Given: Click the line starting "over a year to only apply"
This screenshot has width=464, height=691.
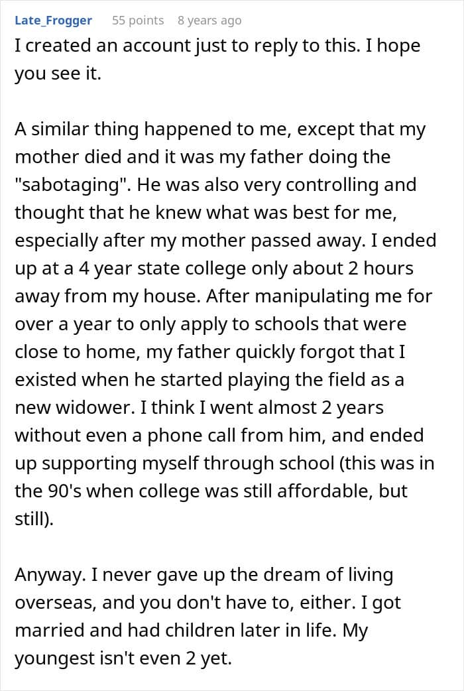Looking at the screenshot, I should [x=210, y=324].
